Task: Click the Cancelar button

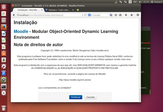Action: (x=90, y=97)
